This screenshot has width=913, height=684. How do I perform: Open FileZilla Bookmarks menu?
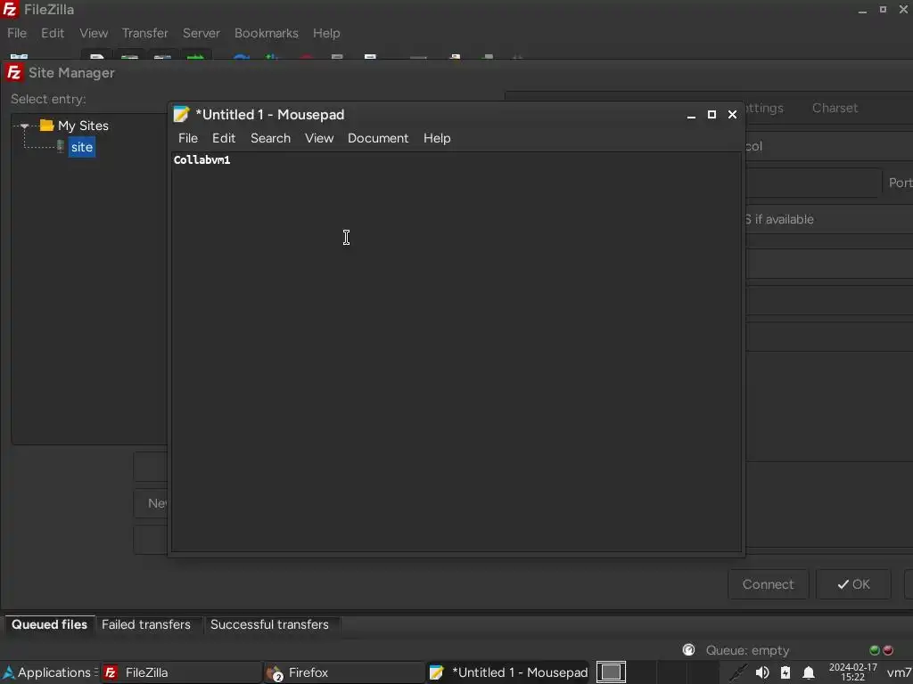pos(266,33)
